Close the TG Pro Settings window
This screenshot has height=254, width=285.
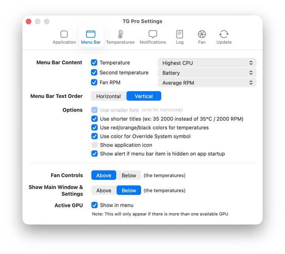[x=28, y=21]
